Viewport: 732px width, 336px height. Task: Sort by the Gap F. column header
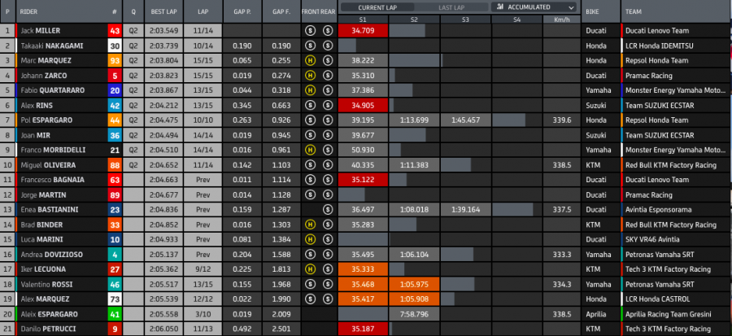[x=281, y=11]
